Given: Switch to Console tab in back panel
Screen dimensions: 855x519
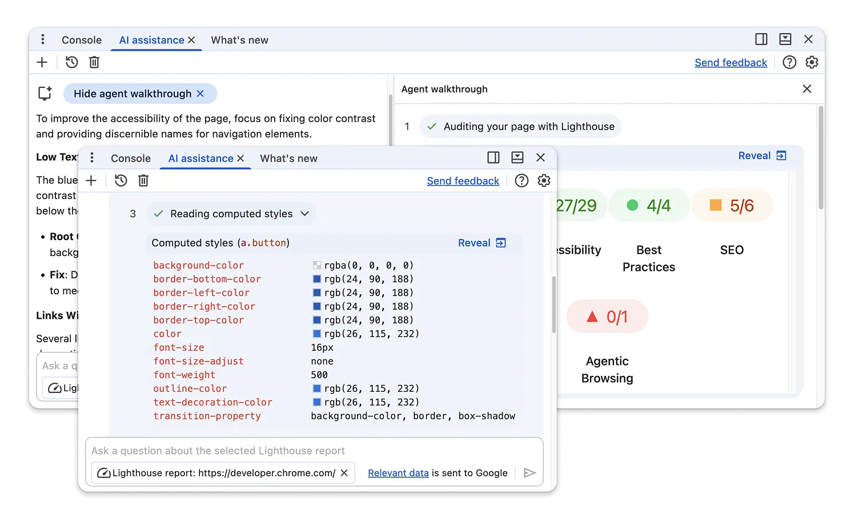Looking at the screenshot, I should 82,40.
